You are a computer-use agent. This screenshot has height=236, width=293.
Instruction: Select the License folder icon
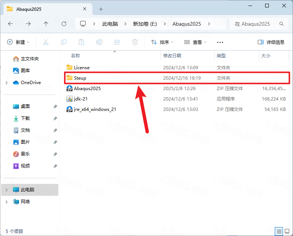(70, 67)
